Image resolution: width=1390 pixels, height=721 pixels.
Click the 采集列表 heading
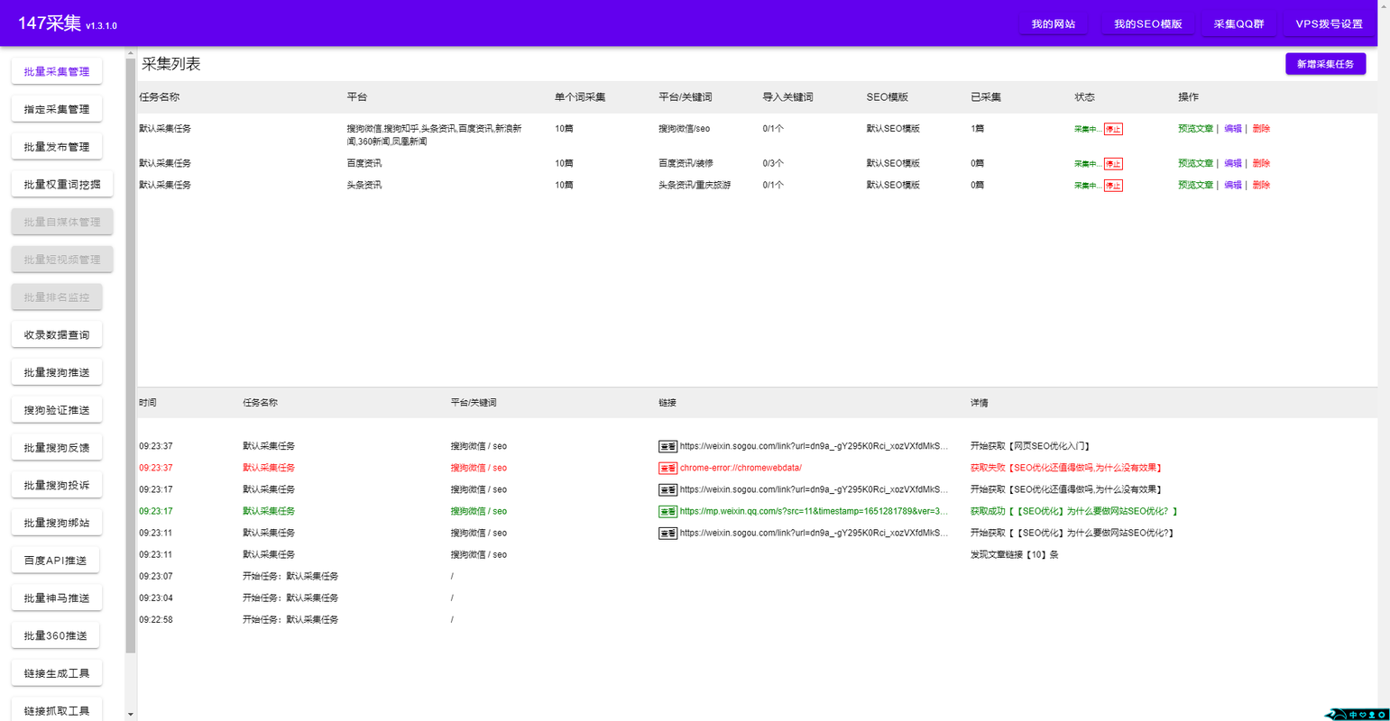[x=171, y=64]
